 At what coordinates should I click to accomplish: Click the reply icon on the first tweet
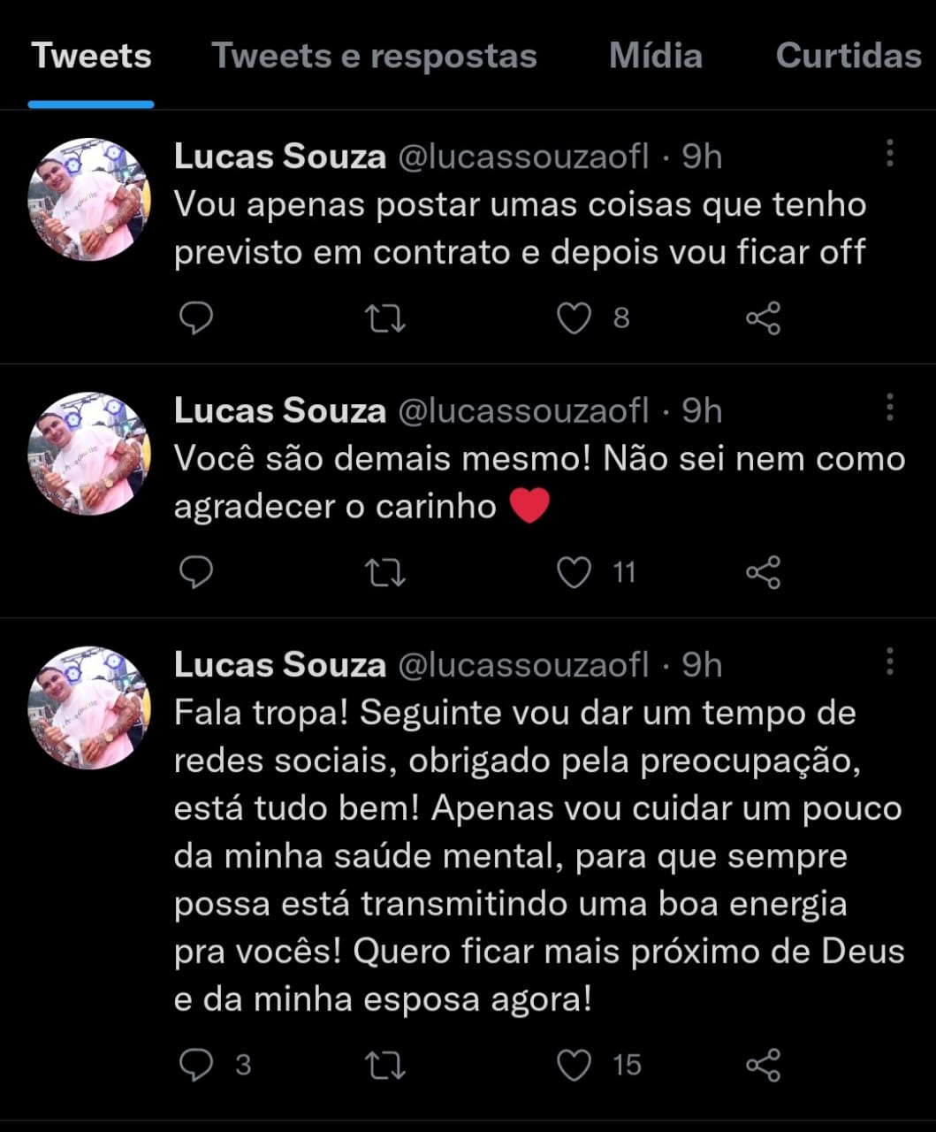(196, 319)
